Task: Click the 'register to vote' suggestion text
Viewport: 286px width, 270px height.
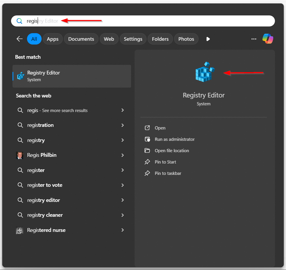Action: 45,185
